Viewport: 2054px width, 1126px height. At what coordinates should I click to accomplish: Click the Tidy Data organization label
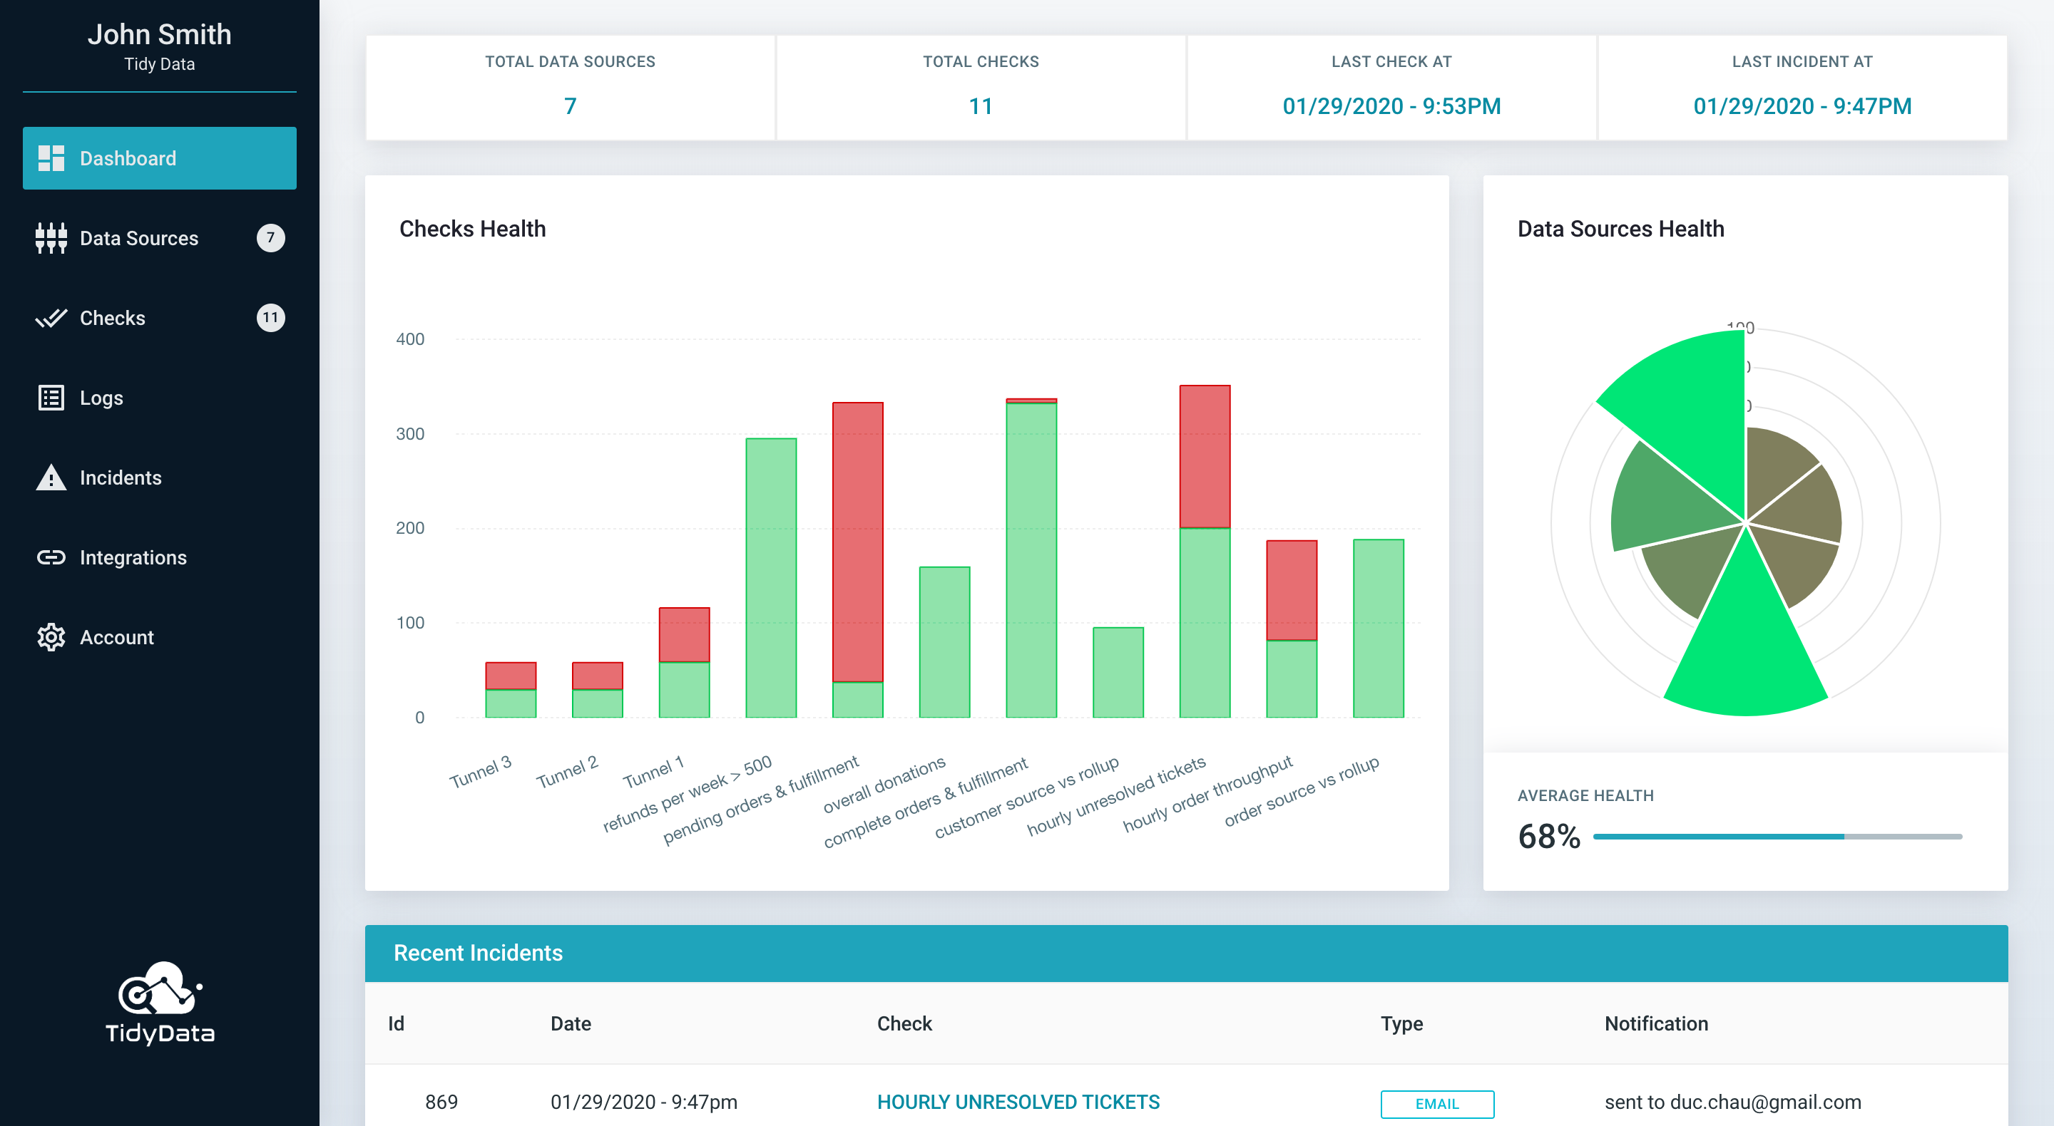(160, 63)
